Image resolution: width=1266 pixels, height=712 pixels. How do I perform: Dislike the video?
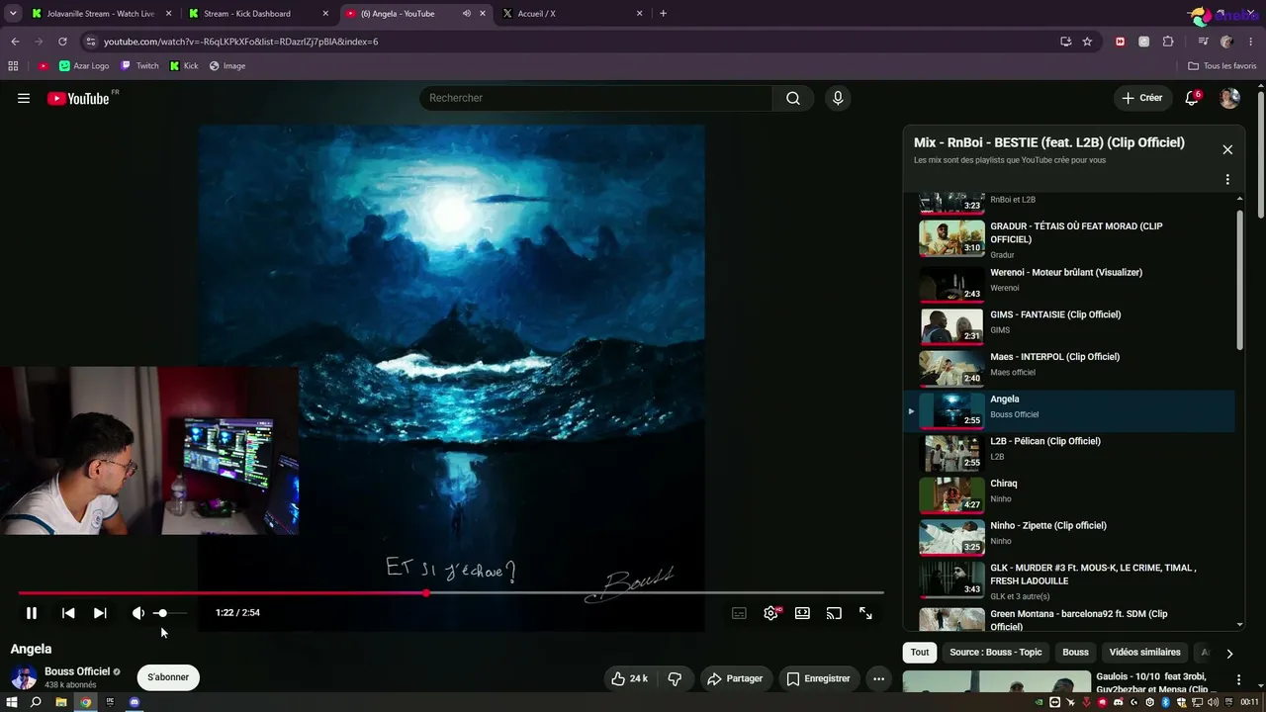pyautogui.click(x=676, y=678)
